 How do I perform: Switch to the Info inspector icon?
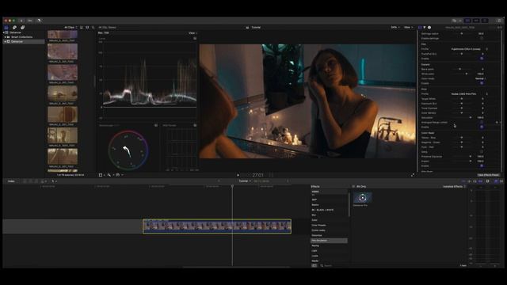(x=429, y=28)
